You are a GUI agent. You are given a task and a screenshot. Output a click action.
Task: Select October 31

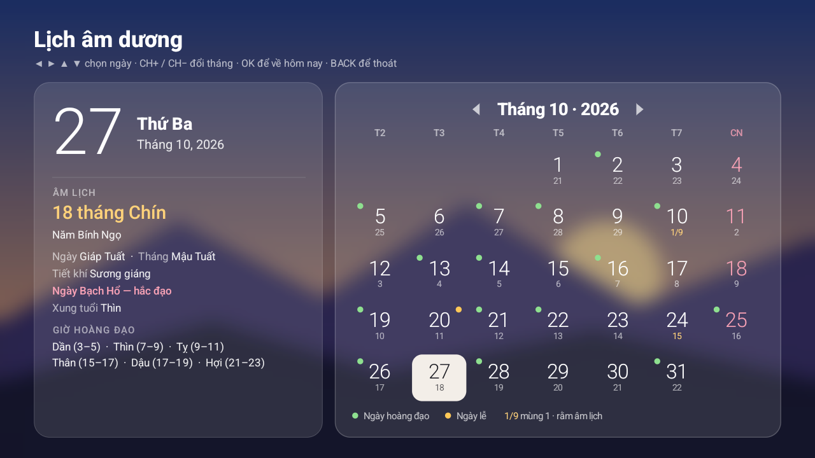[677, 378]
